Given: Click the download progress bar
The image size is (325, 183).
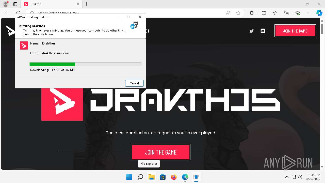Looking at the screenshot, I should coord(85,64).
